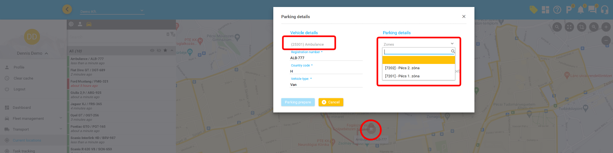Open the Zones dropdown arrow
Viewport: 613px width, 153px height.
(x=452, y=44)
